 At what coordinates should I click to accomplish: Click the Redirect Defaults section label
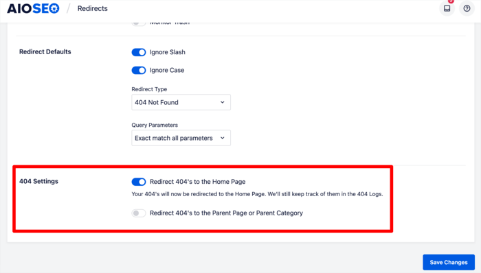pyautogui.click(x=45, y=51)
